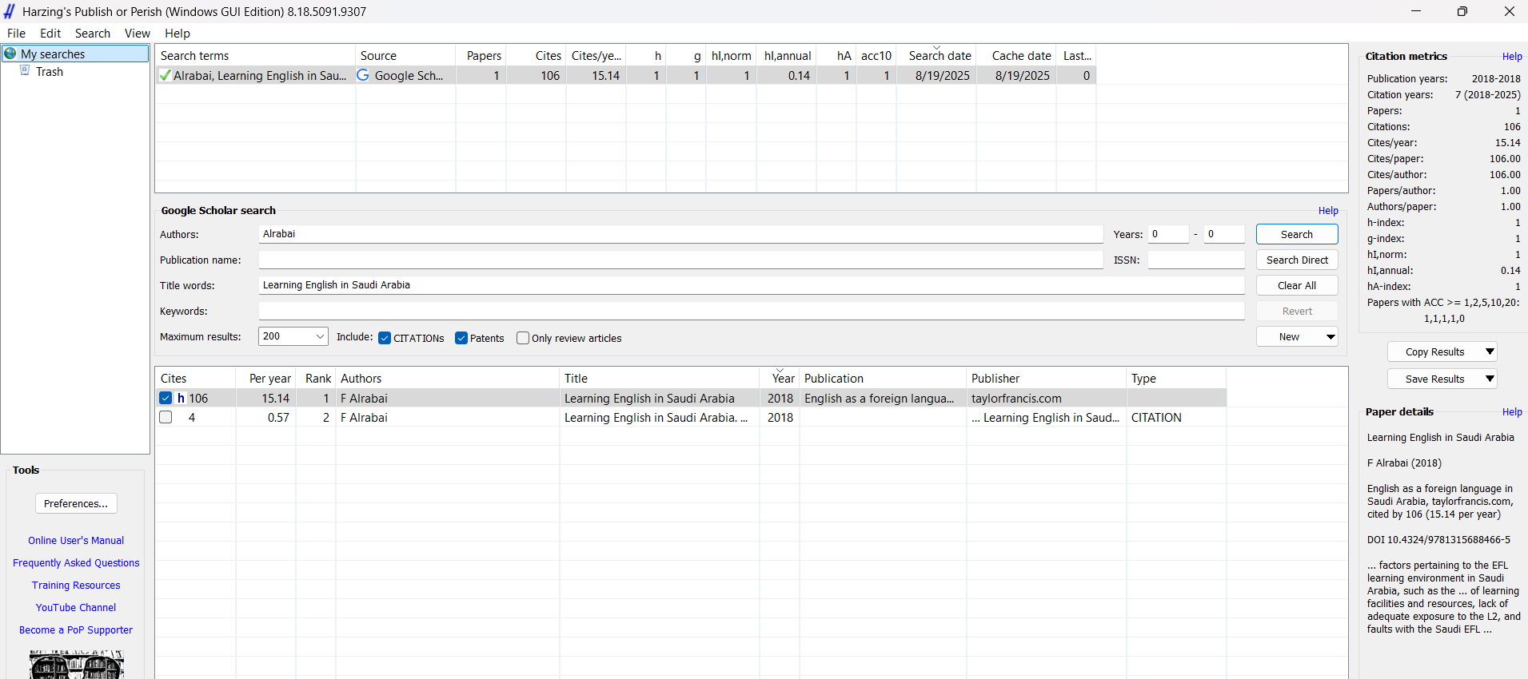Click the Years start input field
Image resolution: width=1528 pixels, height=679 pixels.
coord(1168,234)
